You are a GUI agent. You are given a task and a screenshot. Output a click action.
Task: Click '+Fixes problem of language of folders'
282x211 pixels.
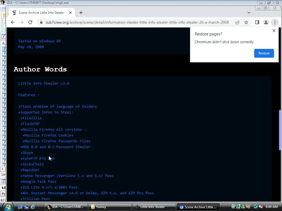pos(57,107)
